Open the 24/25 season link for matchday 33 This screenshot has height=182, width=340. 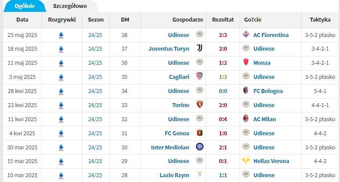coord(95,105)
